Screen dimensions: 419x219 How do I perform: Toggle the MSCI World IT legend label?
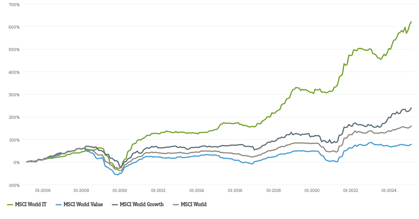pyautogui.click(x=31, y=204)
